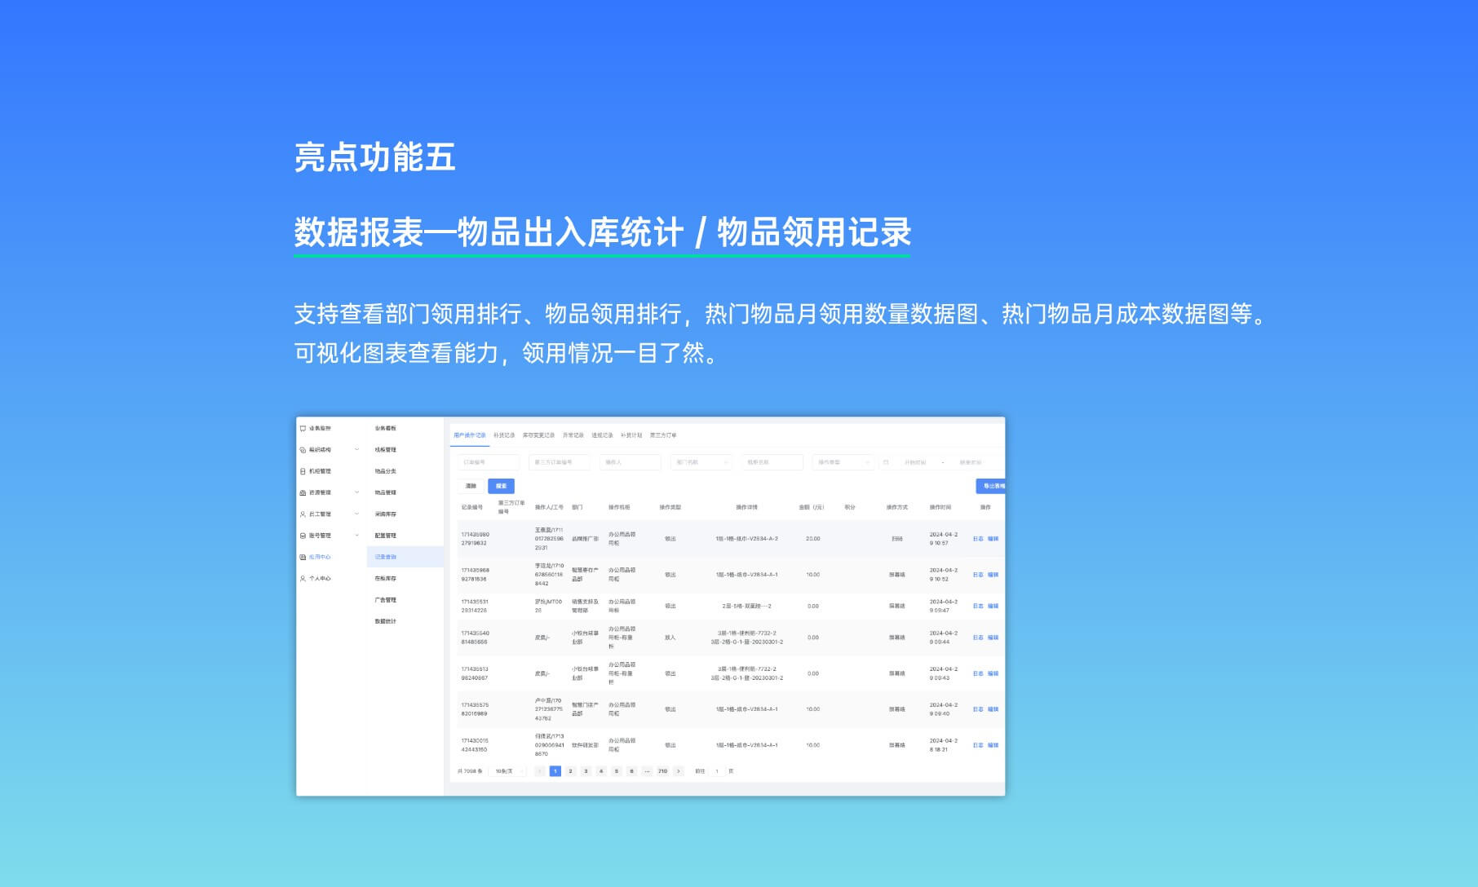Expand the 组织结构 sidebar chevron
The image size is (1478, 887).
click(x=356, y=449)
